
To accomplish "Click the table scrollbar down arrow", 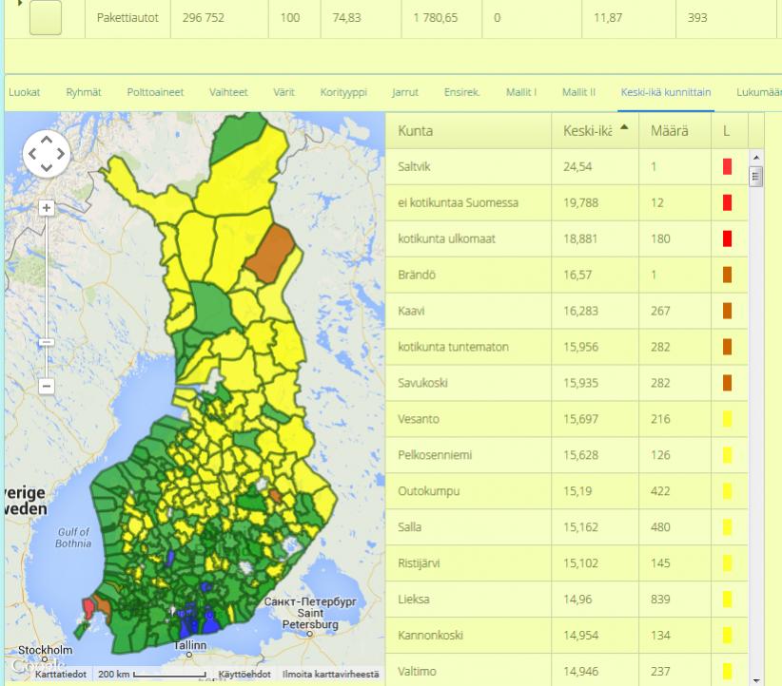I will coord(756,680).
